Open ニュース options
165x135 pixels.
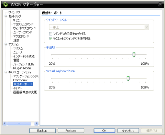tap(18, 52)
